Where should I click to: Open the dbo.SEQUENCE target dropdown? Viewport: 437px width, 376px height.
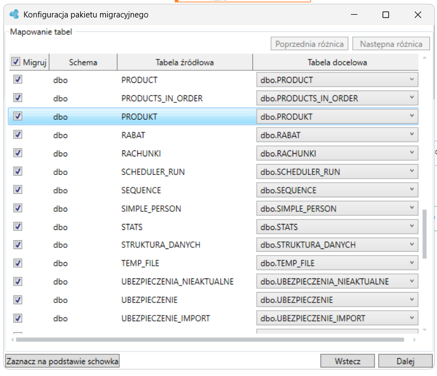click(x=337, y=190)
